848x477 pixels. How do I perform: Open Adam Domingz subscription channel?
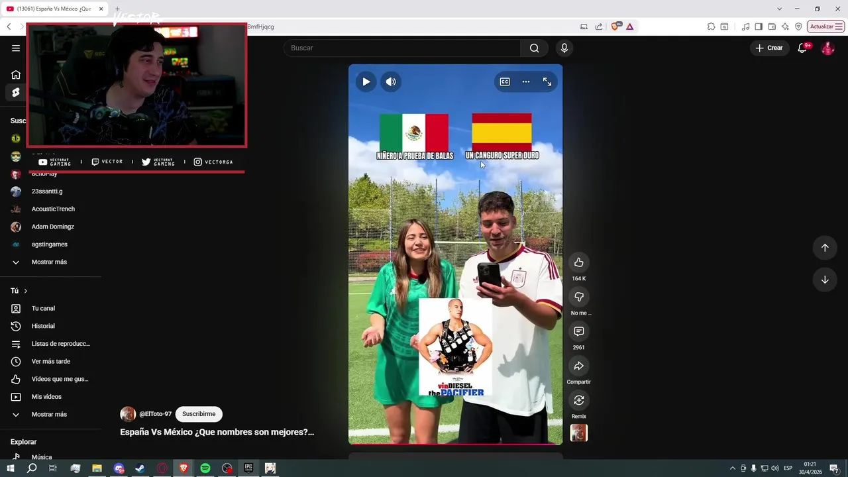click(52, 227)
